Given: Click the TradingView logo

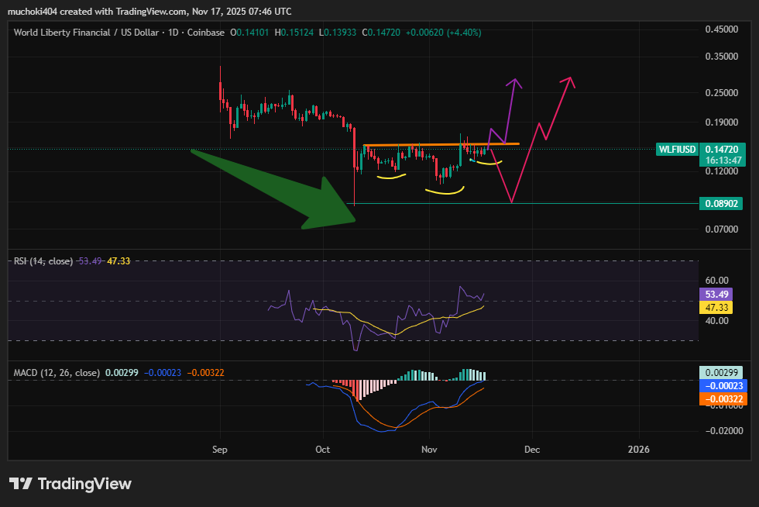Looking at the screenshot, I should pos(70,484).
